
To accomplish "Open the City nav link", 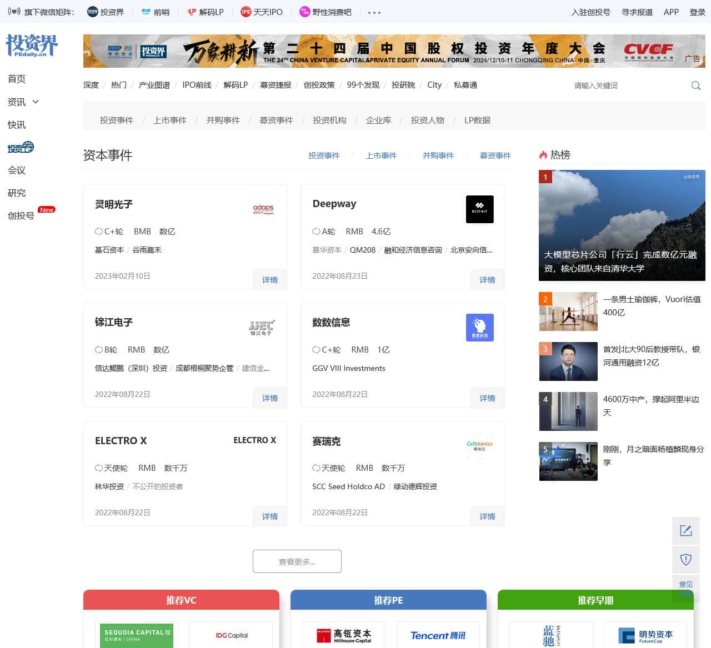I will click(434, 85).
